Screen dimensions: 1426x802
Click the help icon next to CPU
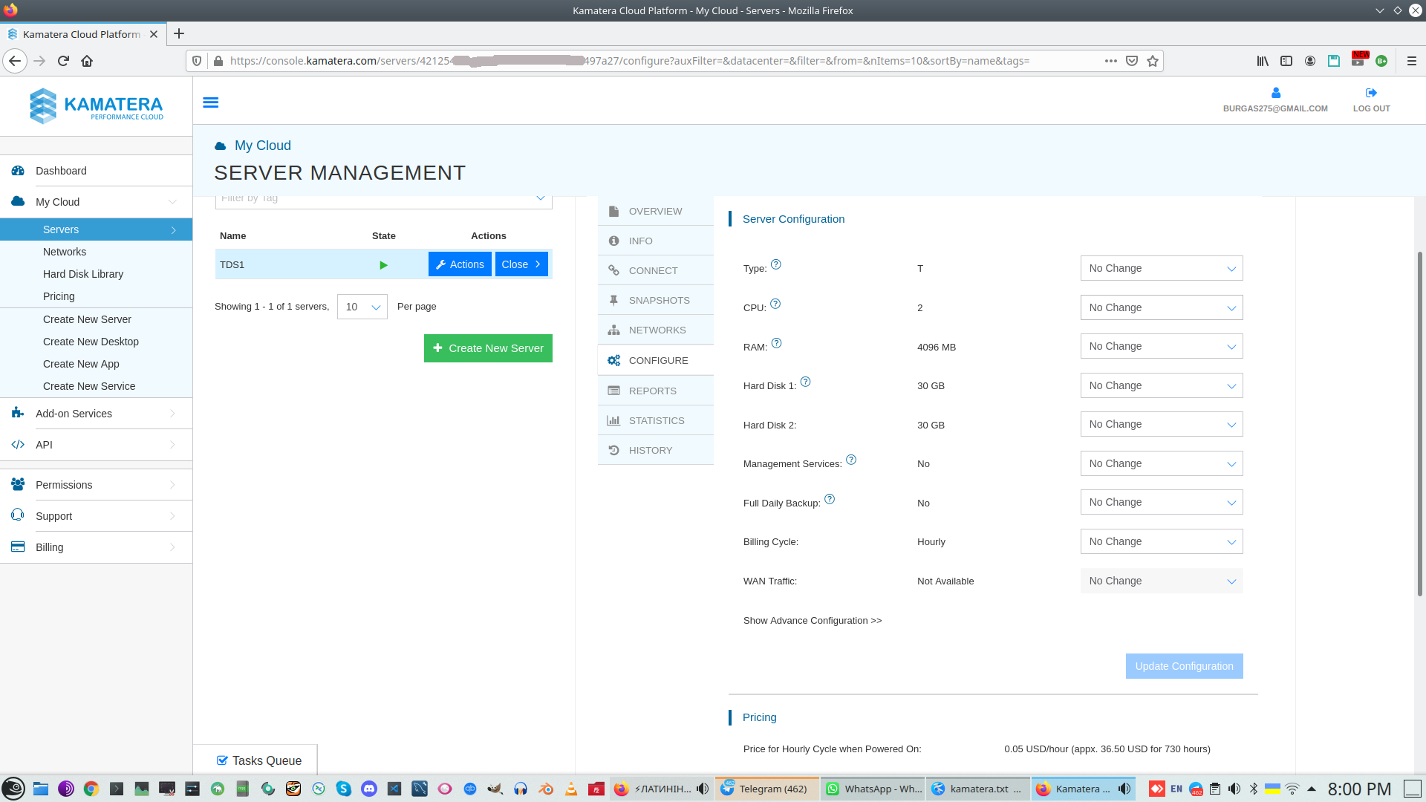coord(775,304)
